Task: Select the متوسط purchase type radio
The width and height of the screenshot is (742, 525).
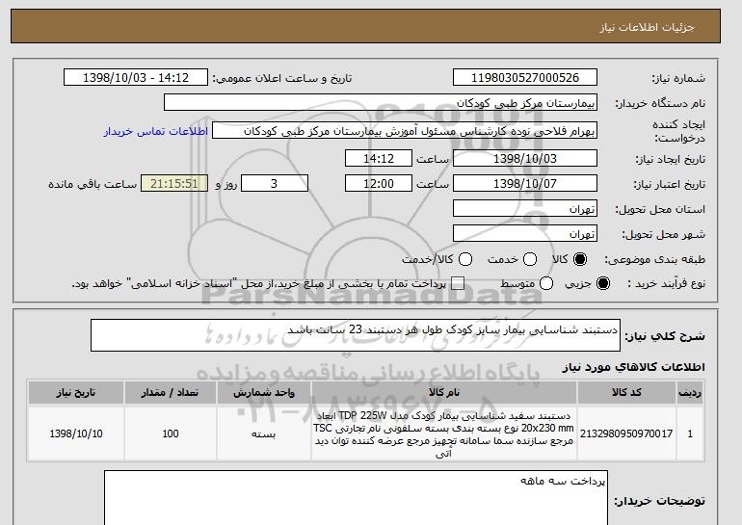Action: pos(546,283)
